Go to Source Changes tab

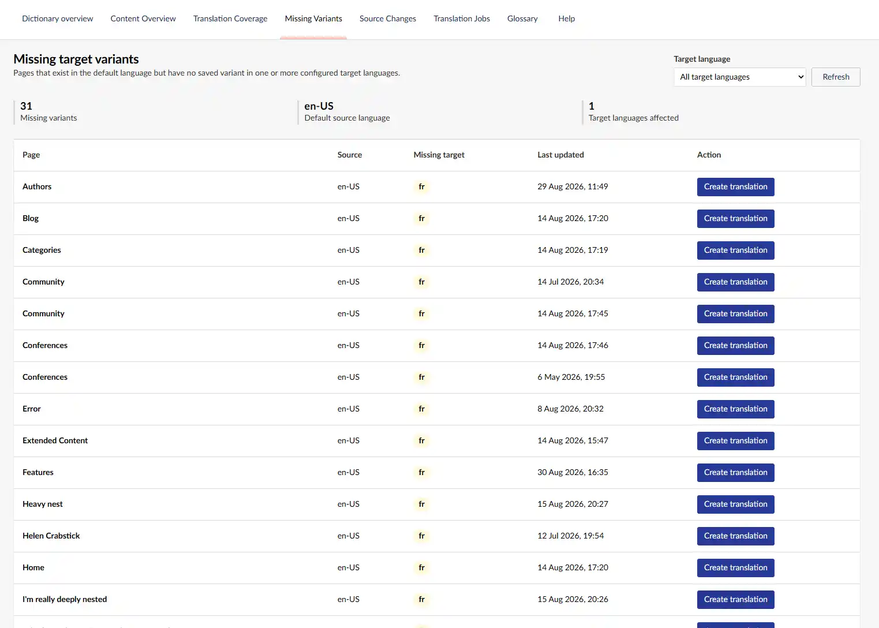(x=388, y=18)
